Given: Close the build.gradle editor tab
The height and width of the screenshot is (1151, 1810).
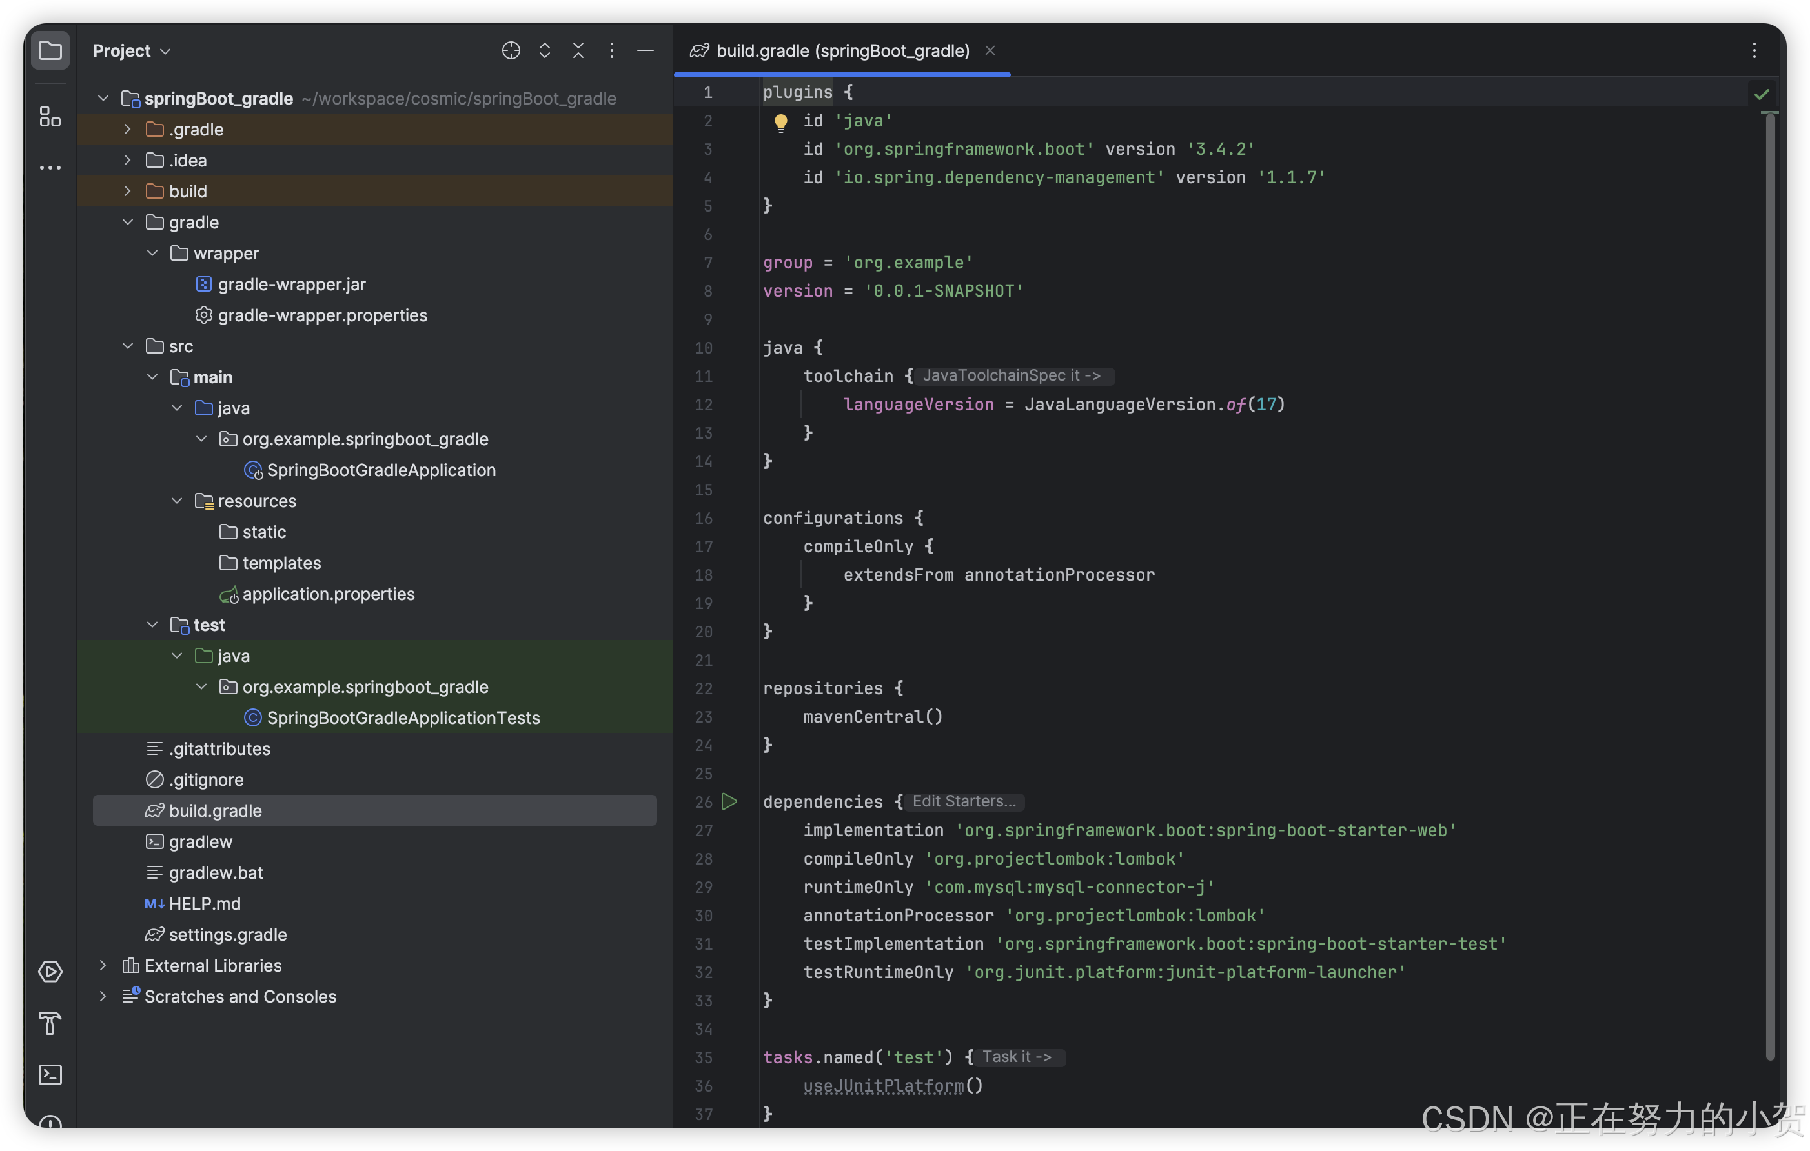Looking at the screenshot, I should [990, 51].
